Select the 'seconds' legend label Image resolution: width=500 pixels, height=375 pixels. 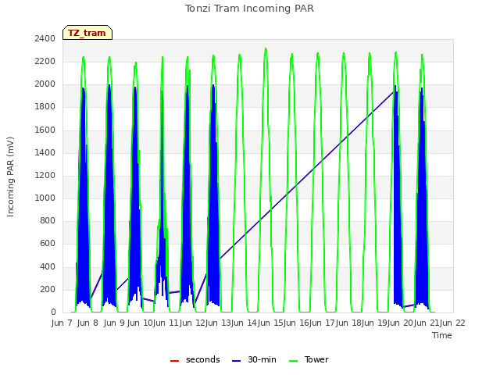pos(203,359)
